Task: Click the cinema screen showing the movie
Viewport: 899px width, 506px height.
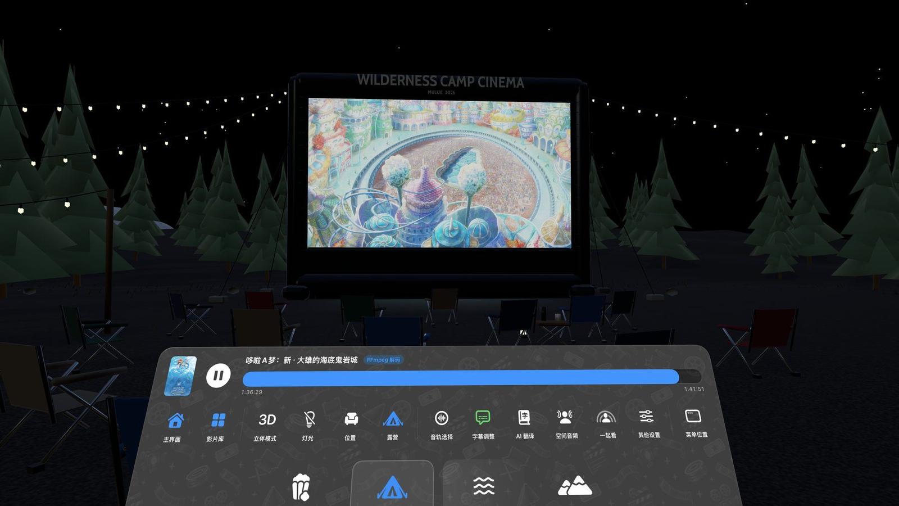Action: 439,173
